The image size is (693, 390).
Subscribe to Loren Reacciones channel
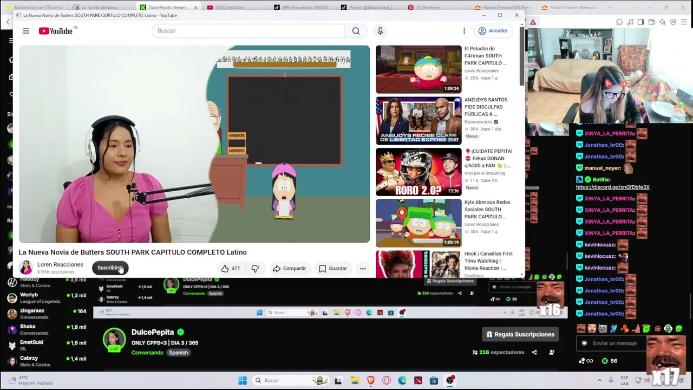point(110,268)
